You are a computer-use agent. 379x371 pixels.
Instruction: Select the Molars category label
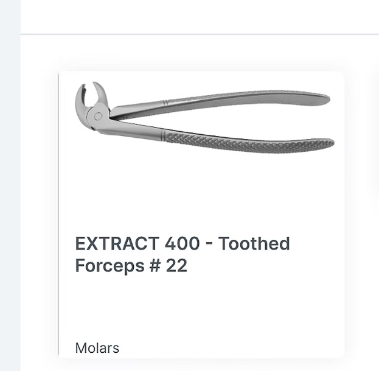point(97,348)
